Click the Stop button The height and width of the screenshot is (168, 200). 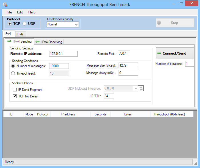(x=175, y=23)
